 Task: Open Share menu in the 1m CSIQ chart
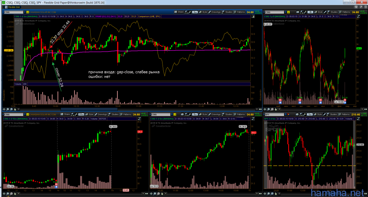(x=179, y=12)
